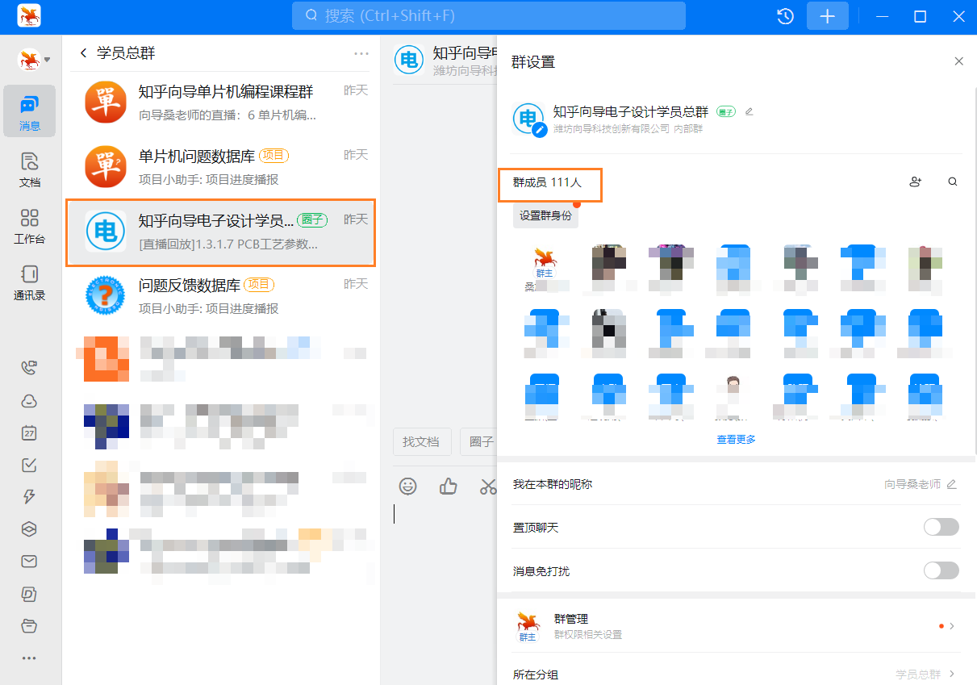
Task: Toggle 置顶聊天 switch on
Action: [941, 526]
